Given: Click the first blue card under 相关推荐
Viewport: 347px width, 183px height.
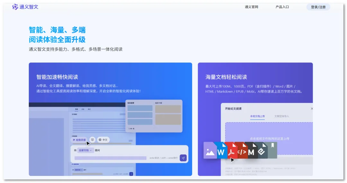Looking at the screenshot, I should pyautogui.click(x=140, y=108).
